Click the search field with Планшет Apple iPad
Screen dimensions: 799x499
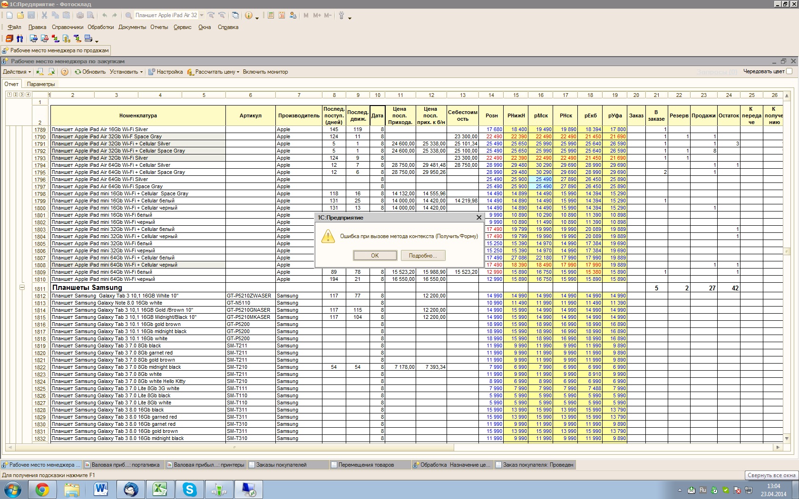[x=166, y=15]
